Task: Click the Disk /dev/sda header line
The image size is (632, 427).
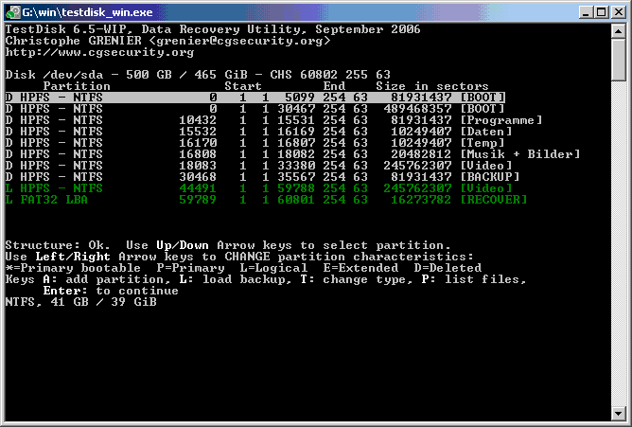Action: [198, 75]
